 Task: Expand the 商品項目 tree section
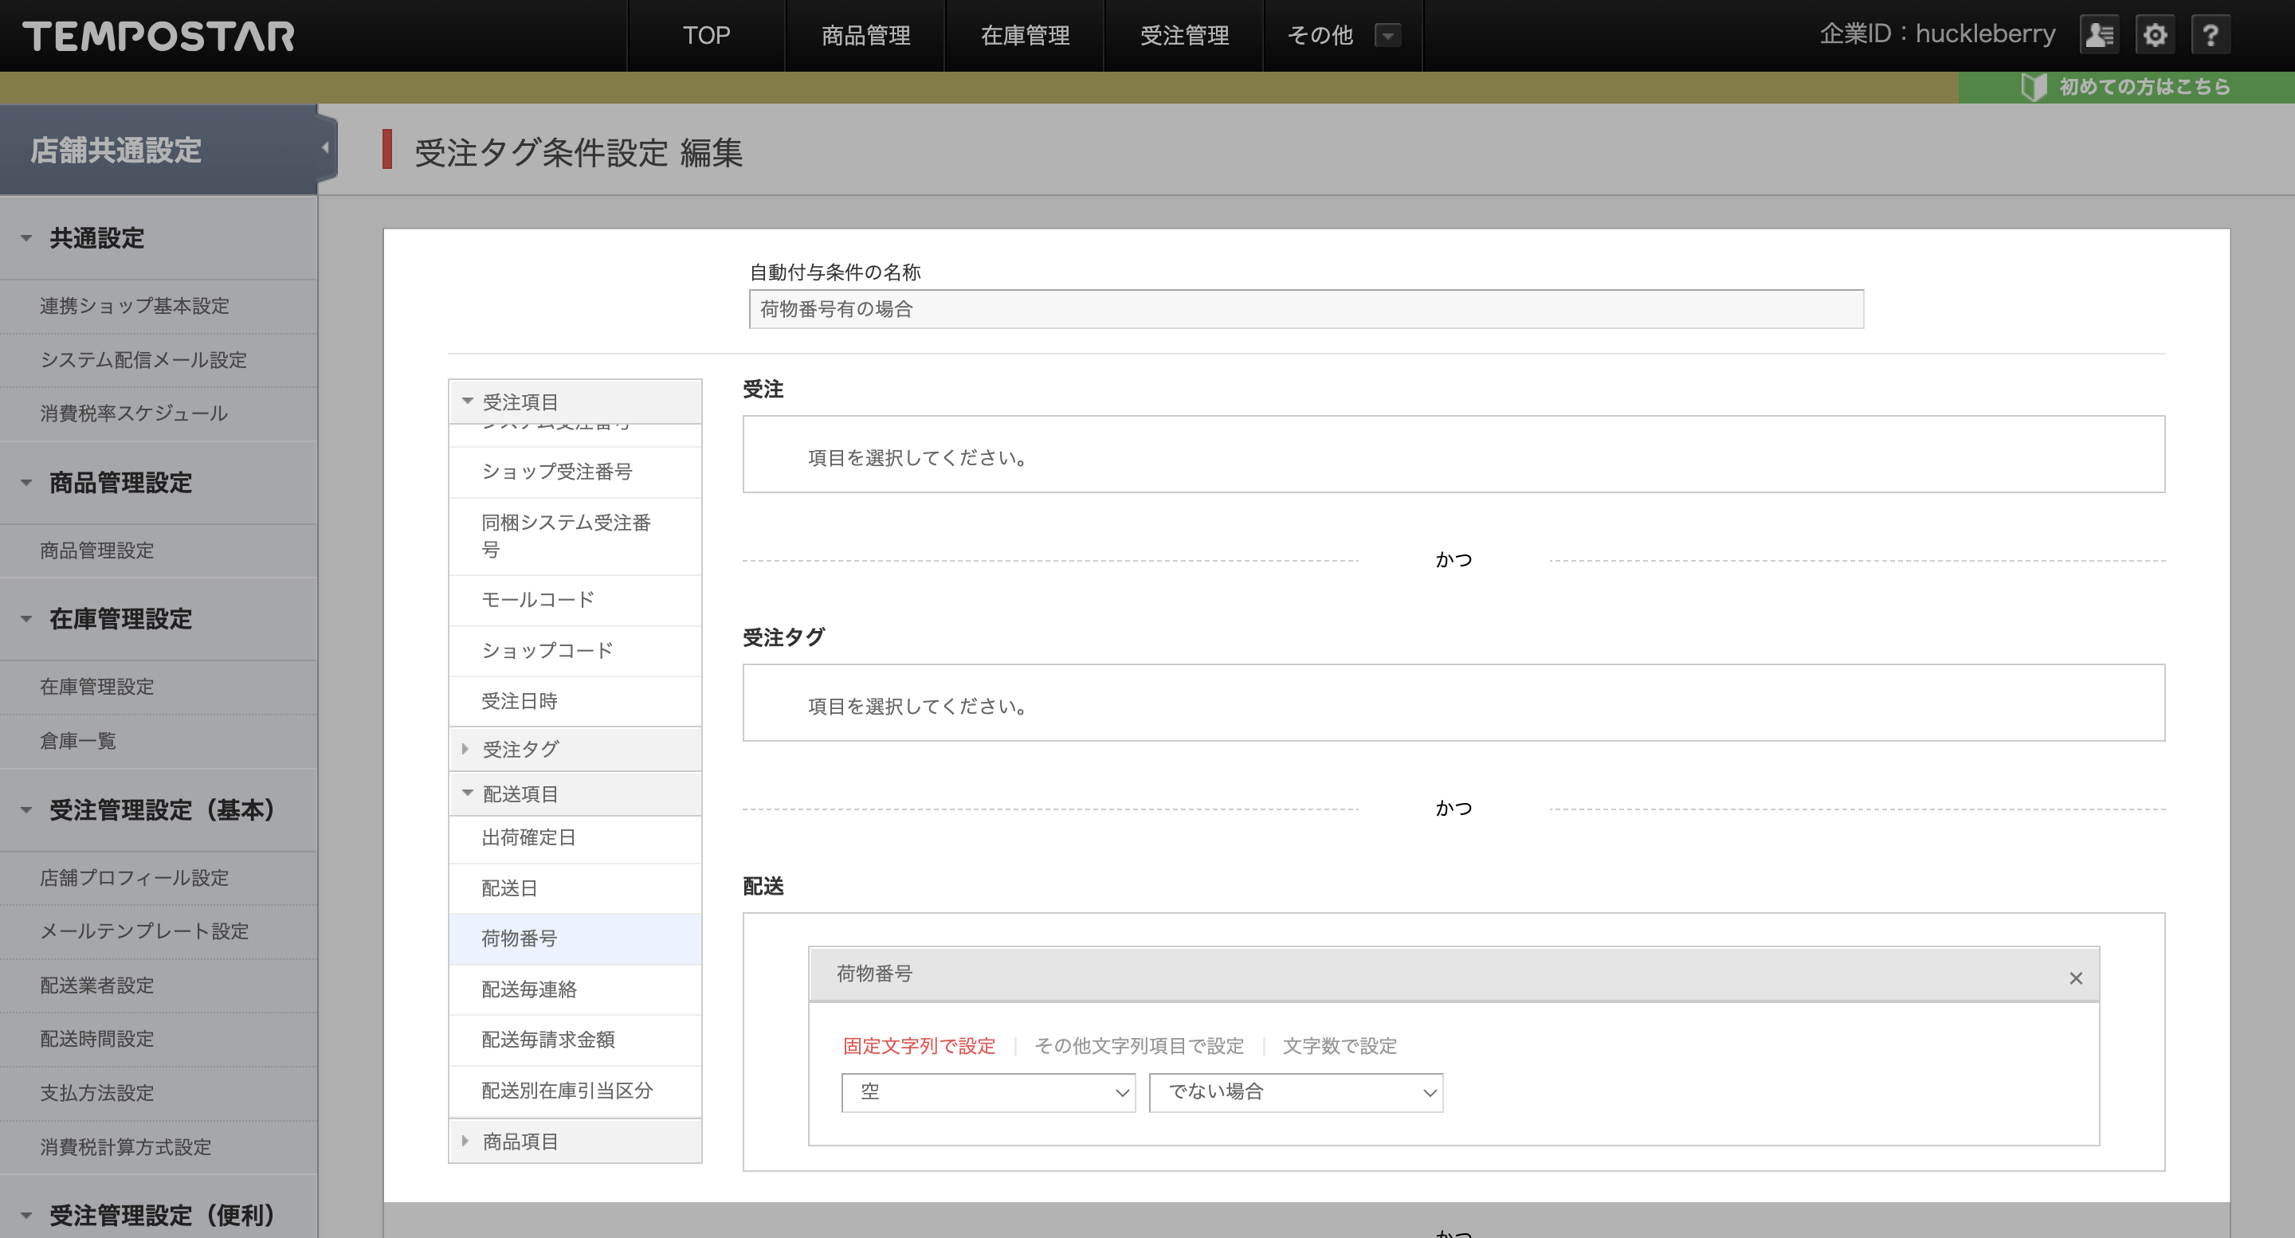(x=520, y=1141)
